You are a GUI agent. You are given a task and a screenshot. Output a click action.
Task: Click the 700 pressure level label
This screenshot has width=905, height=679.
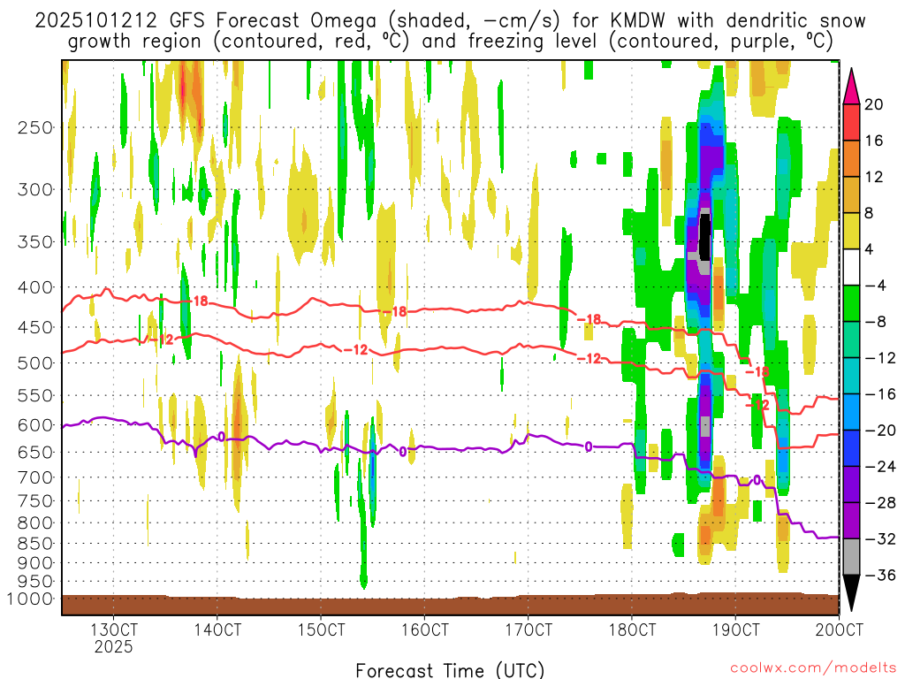pyautogui.click(x=35, y=477)
